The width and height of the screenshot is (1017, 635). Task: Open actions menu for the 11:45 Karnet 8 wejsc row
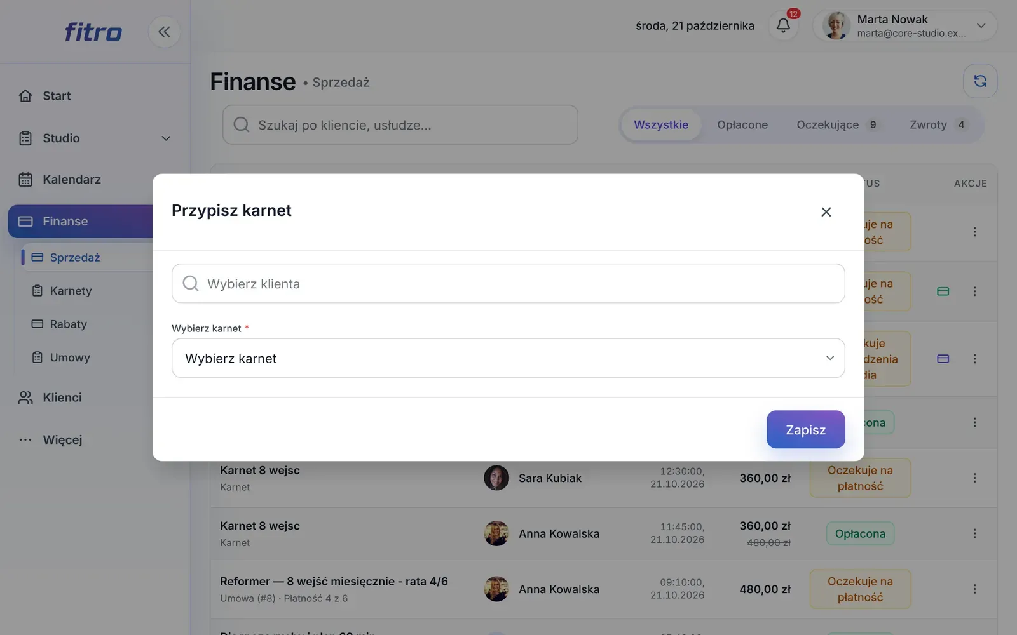(974, 533)
